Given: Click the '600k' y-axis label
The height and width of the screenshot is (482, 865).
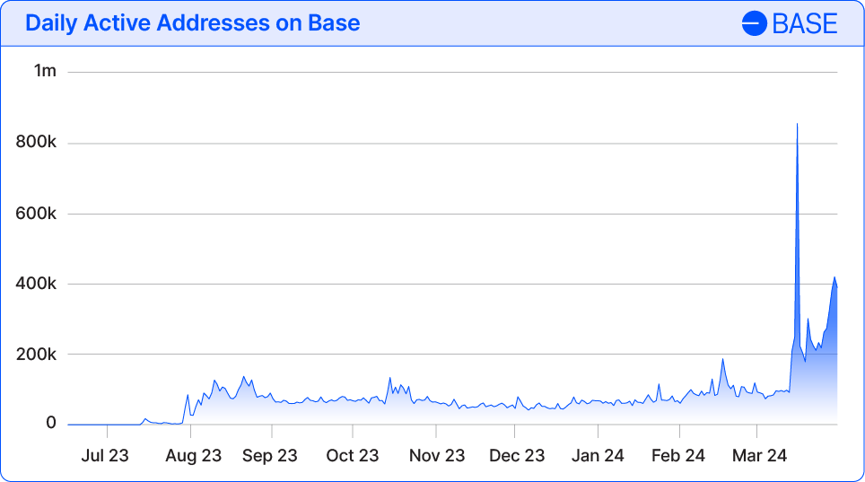Looking at the screenshot, I should coord(36,213).
